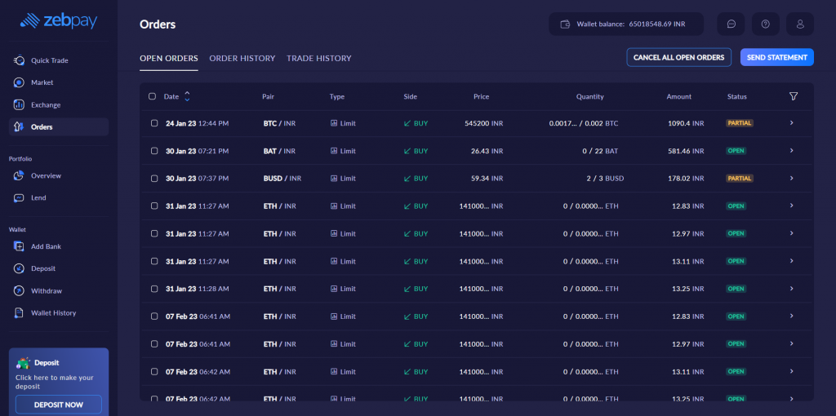Switch to Order History tab
The image size is (836, 416).
[x=242, y=59]
